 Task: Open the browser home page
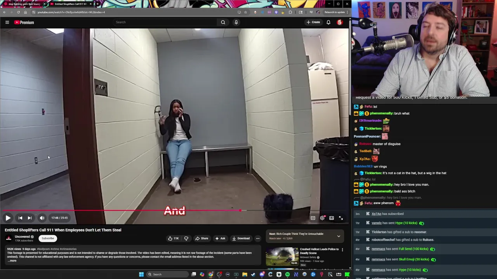coord(25,12)
